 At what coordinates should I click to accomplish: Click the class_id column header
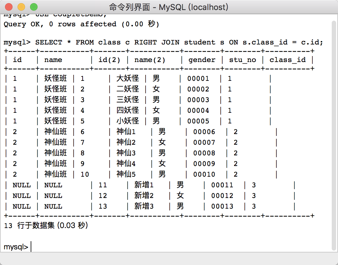[x=287, y=60]
